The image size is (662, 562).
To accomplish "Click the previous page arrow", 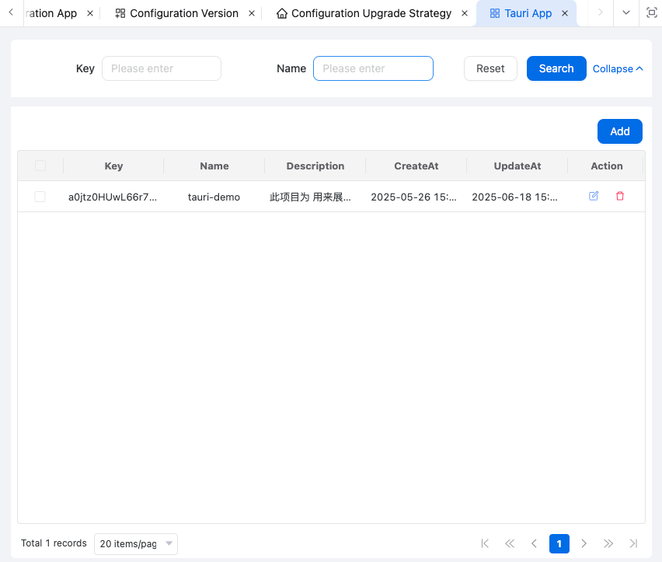I will pyautogui.click(x=534, y=543).
